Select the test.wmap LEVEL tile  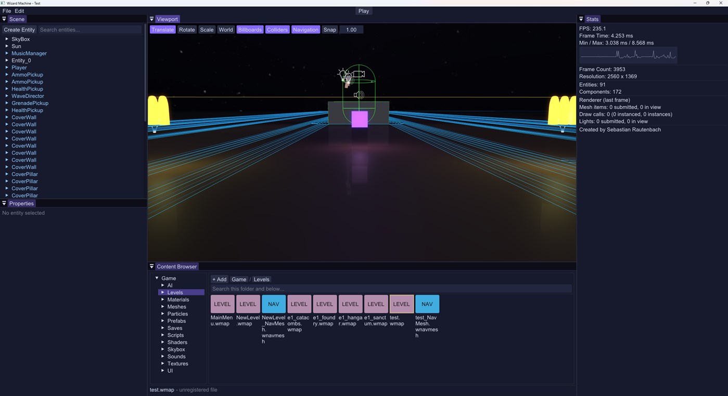point(401,304)
